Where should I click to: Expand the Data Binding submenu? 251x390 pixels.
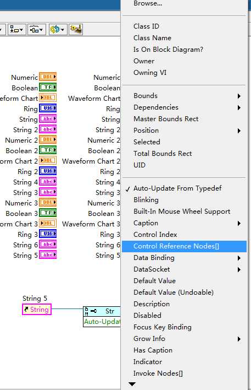pyautogui.click(x=184, y=258)
